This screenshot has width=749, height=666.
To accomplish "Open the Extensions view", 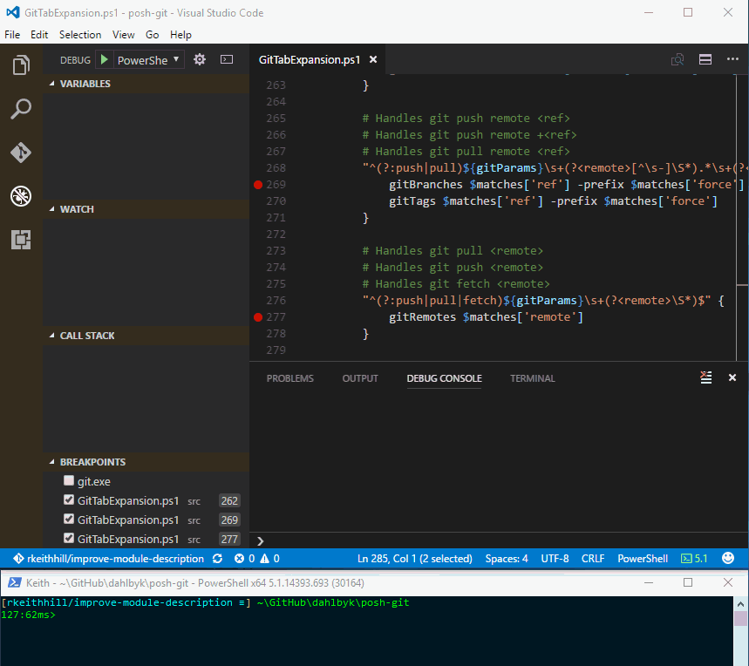I will click(20, 240).
